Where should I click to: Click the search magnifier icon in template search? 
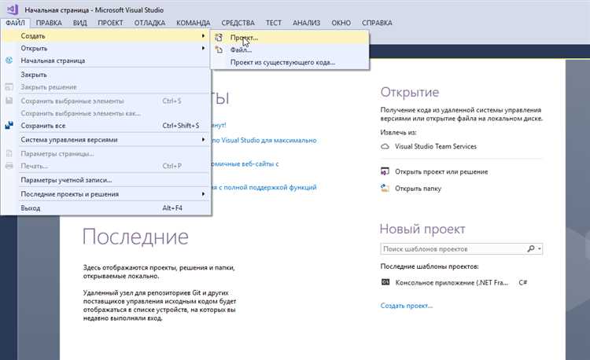coord(531,248)
